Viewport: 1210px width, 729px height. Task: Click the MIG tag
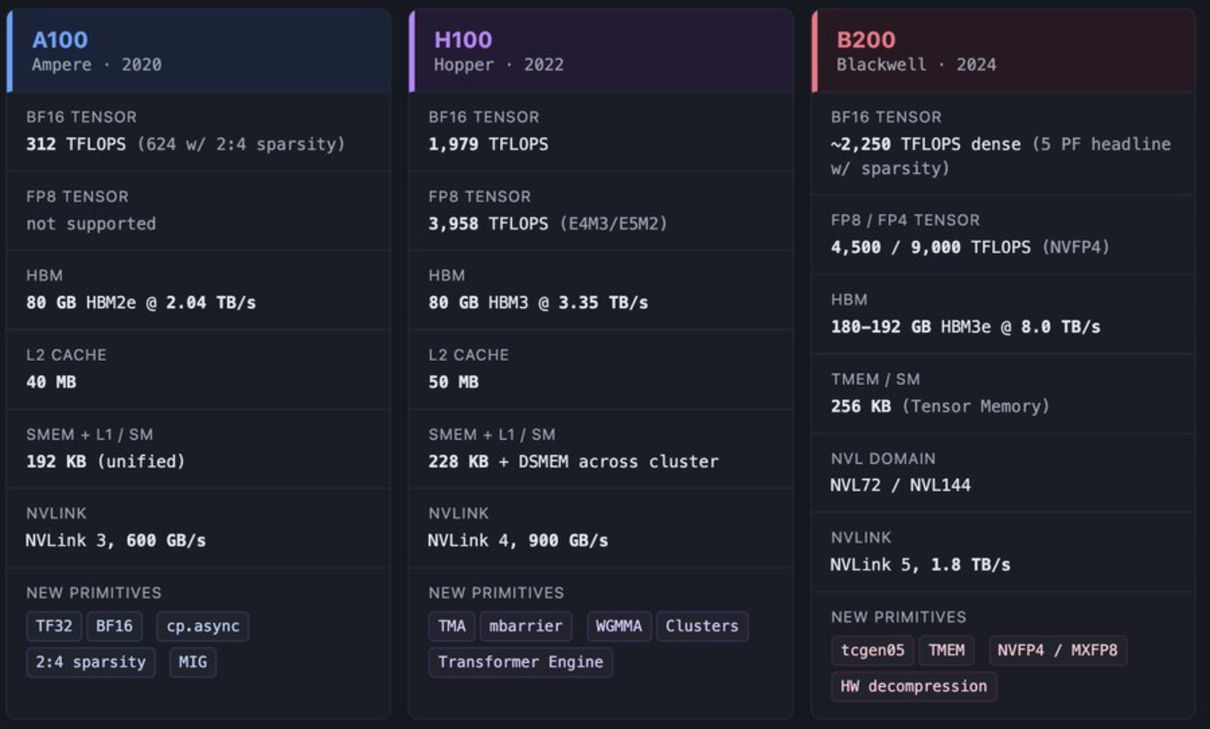(x=193, y=662)
